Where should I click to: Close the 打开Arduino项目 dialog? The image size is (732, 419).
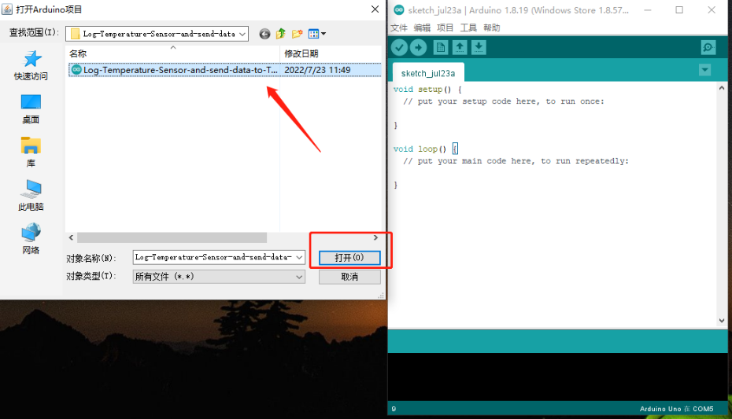coord(375,9)
